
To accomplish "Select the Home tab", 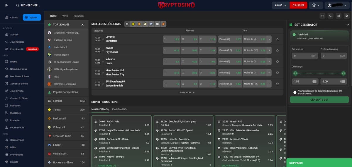I will pyautogui.click(x=53, y=16).
